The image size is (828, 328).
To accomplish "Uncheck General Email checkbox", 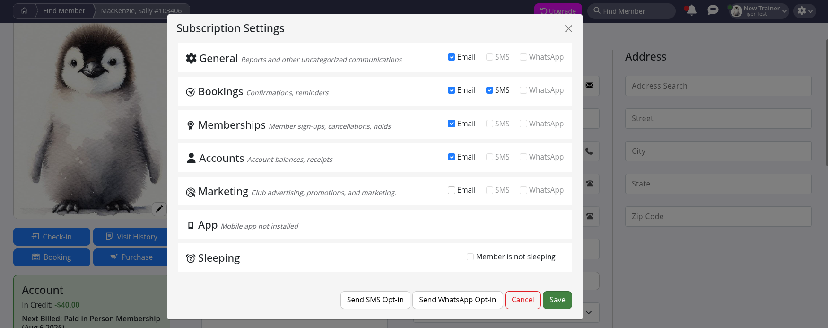I will pos(452,57).
